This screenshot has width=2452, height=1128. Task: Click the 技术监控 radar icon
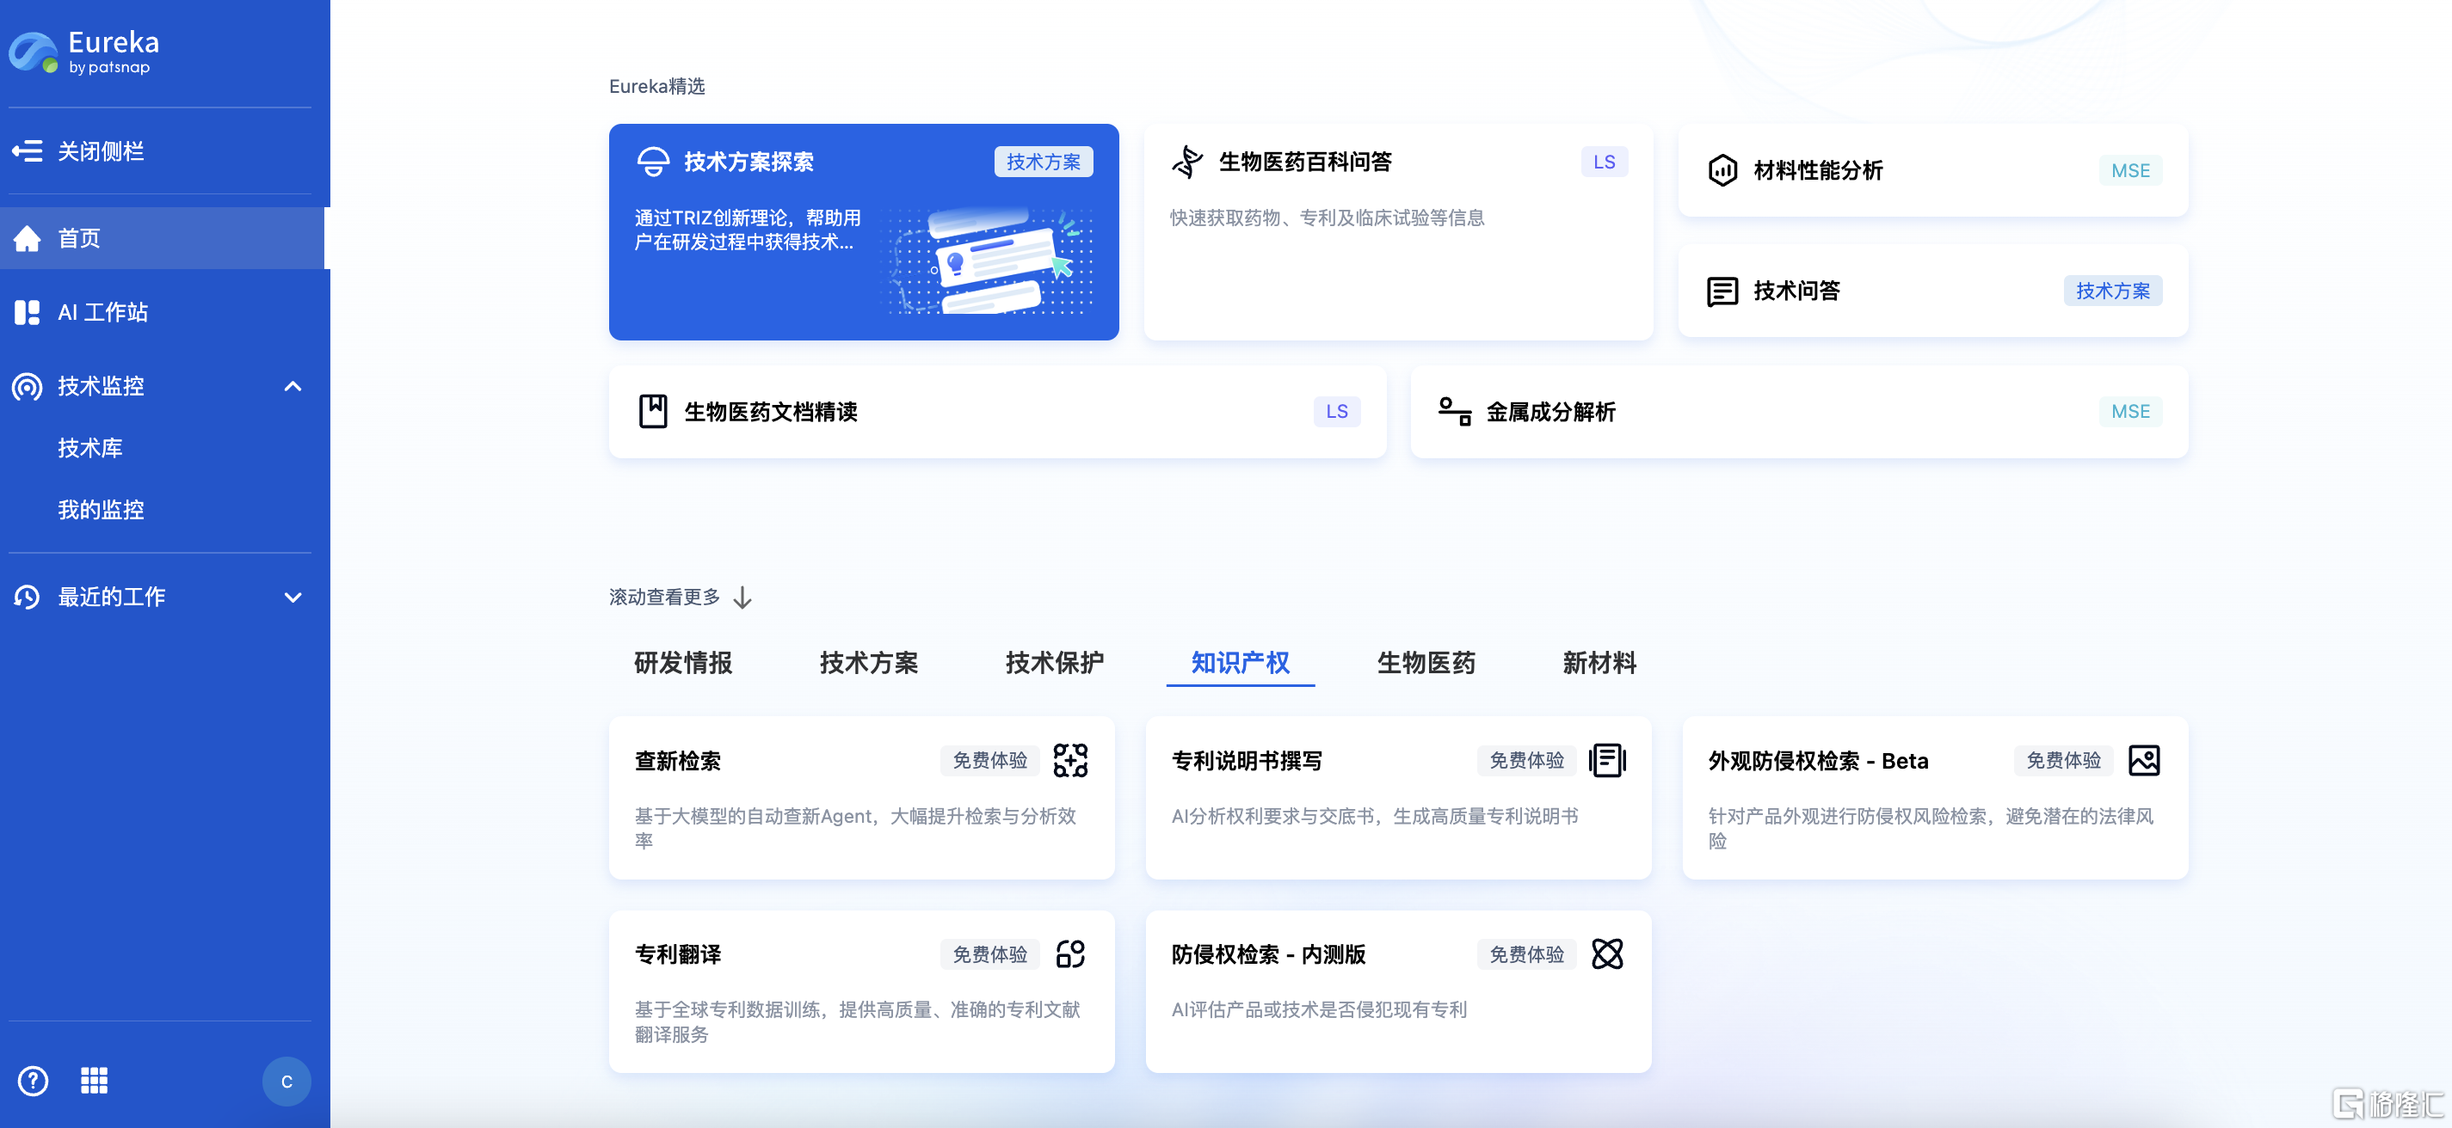click(x=28, y=386)
